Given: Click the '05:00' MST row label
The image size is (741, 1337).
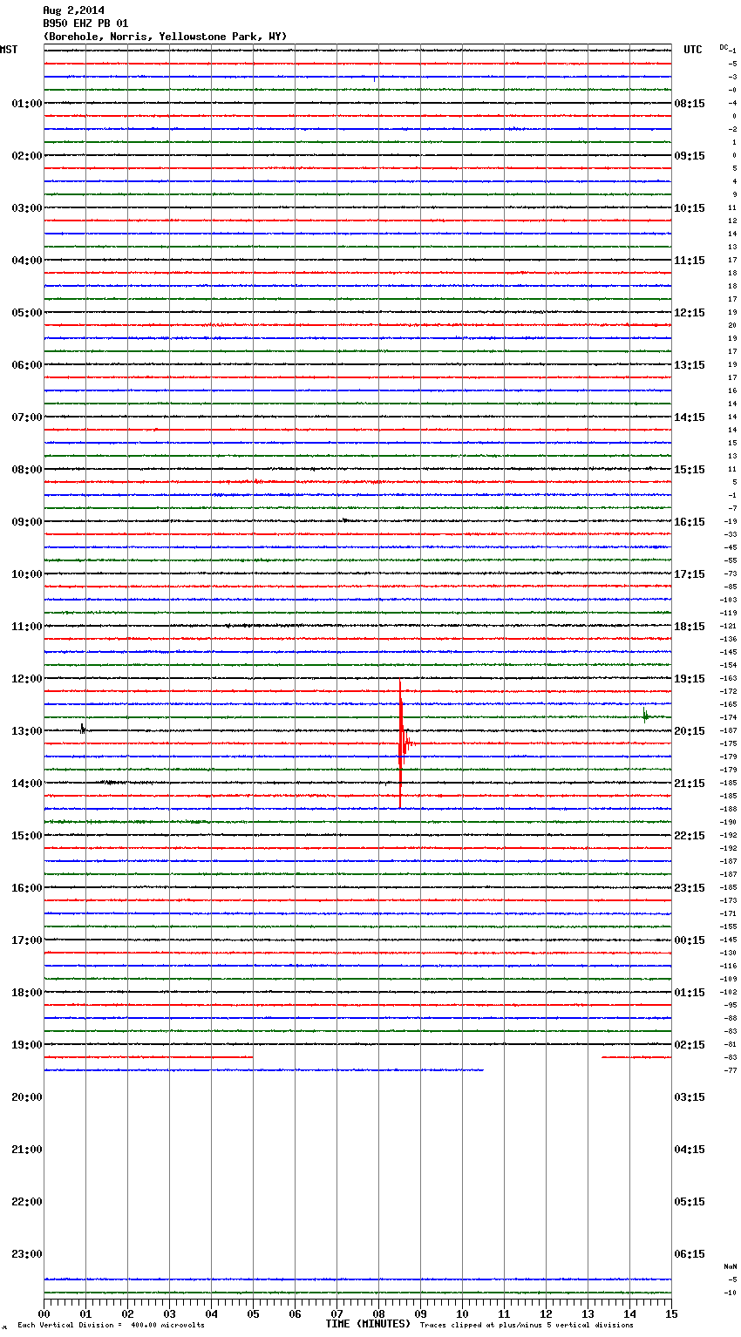Looking at the screenshot, I should (x=27, y=313).
